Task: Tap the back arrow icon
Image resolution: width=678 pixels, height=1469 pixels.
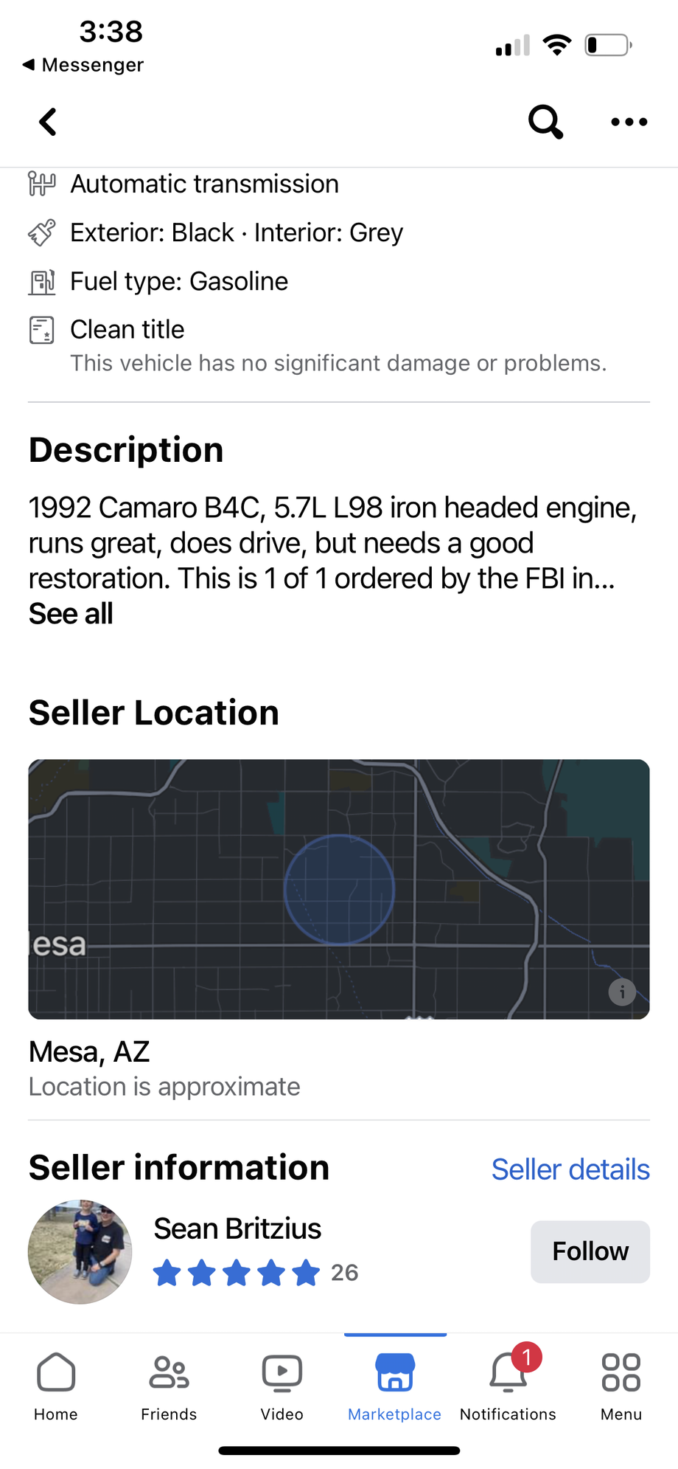Action: coord(48,122)
